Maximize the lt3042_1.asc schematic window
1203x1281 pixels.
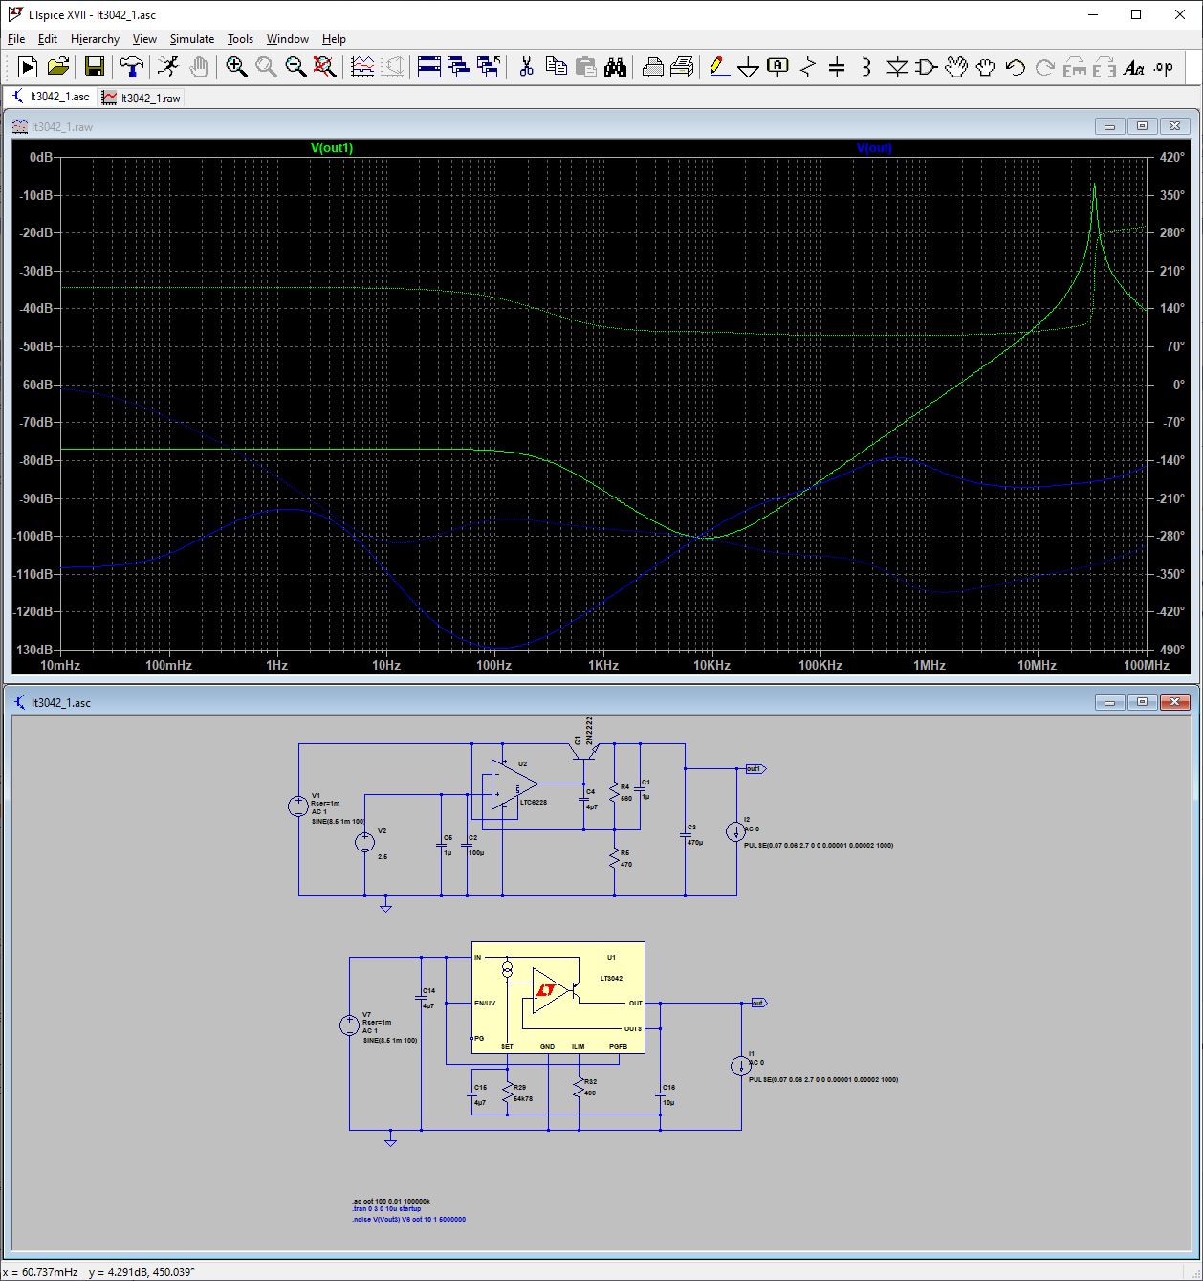1143,702
